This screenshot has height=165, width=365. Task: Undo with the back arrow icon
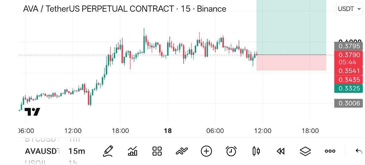pos(359,151)
